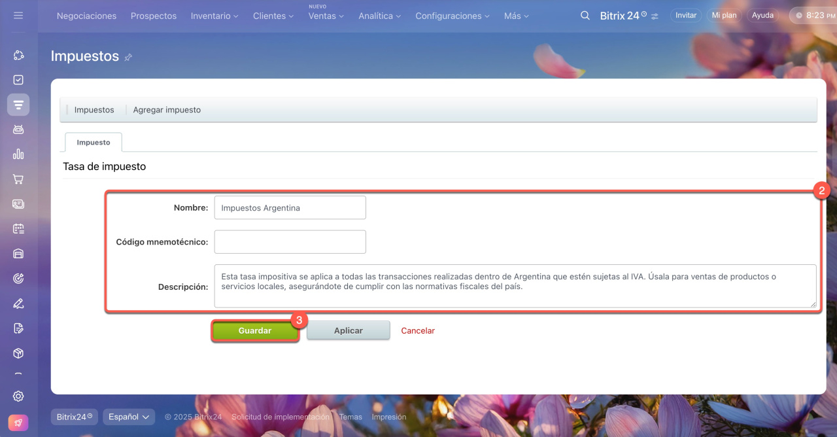Open the contact card icon in the sidebar

18,204
